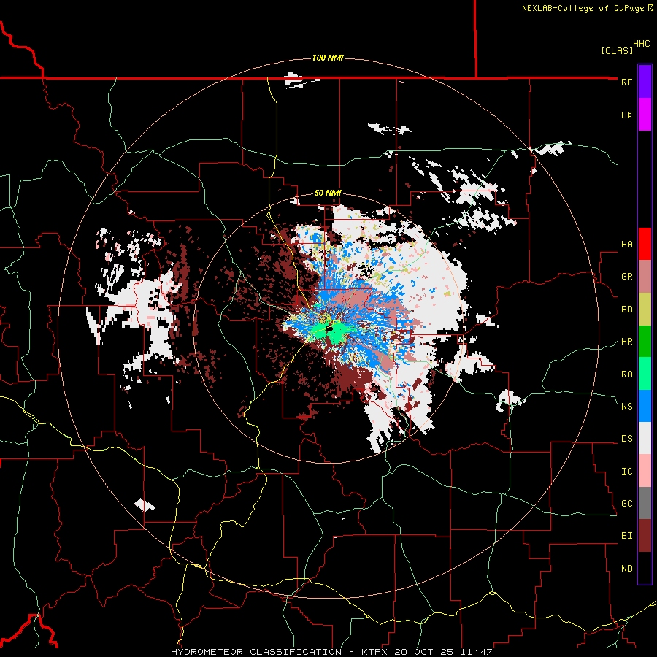657x657 pixels.
Task: Click the 50 NMI range ring label
Action: 328,193
